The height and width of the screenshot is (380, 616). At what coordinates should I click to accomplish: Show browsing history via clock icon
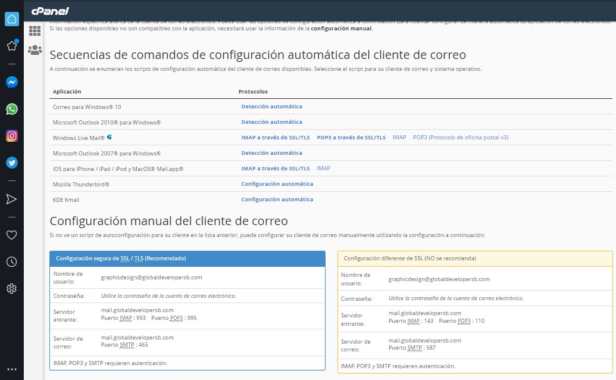click(x=11, y=261)
